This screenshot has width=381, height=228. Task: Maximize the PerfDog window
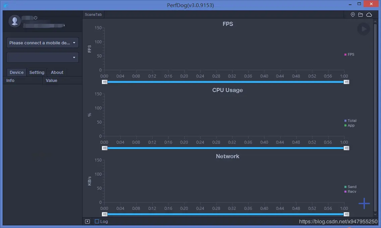(359, 4)
